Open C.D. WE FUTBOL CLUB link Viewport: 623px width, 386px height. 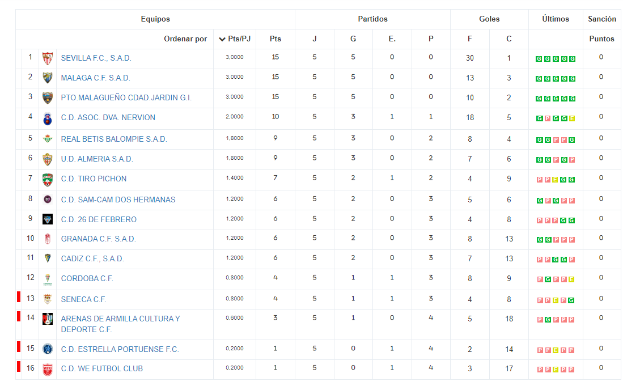tap(101, 368)
